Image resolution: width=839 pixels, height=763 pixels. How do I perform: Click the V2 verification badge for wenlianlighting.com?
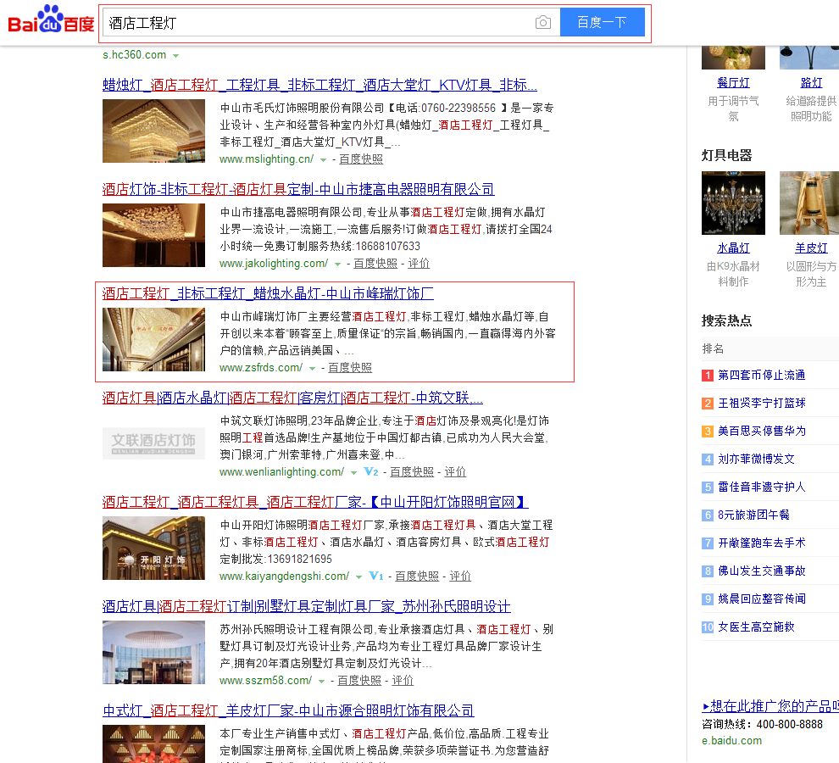370,471
